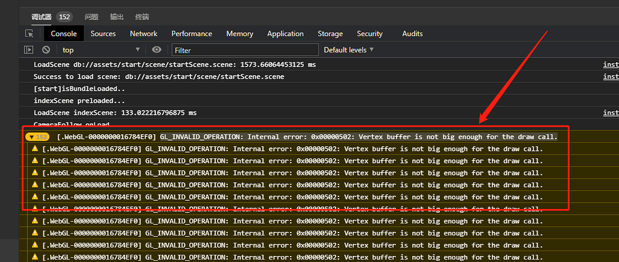Switch to the 问题 panel tab

92,17
